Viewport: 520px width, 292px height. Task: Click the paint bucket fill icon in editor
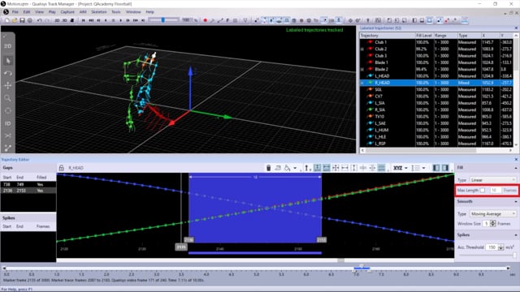(x=287, y=168)
